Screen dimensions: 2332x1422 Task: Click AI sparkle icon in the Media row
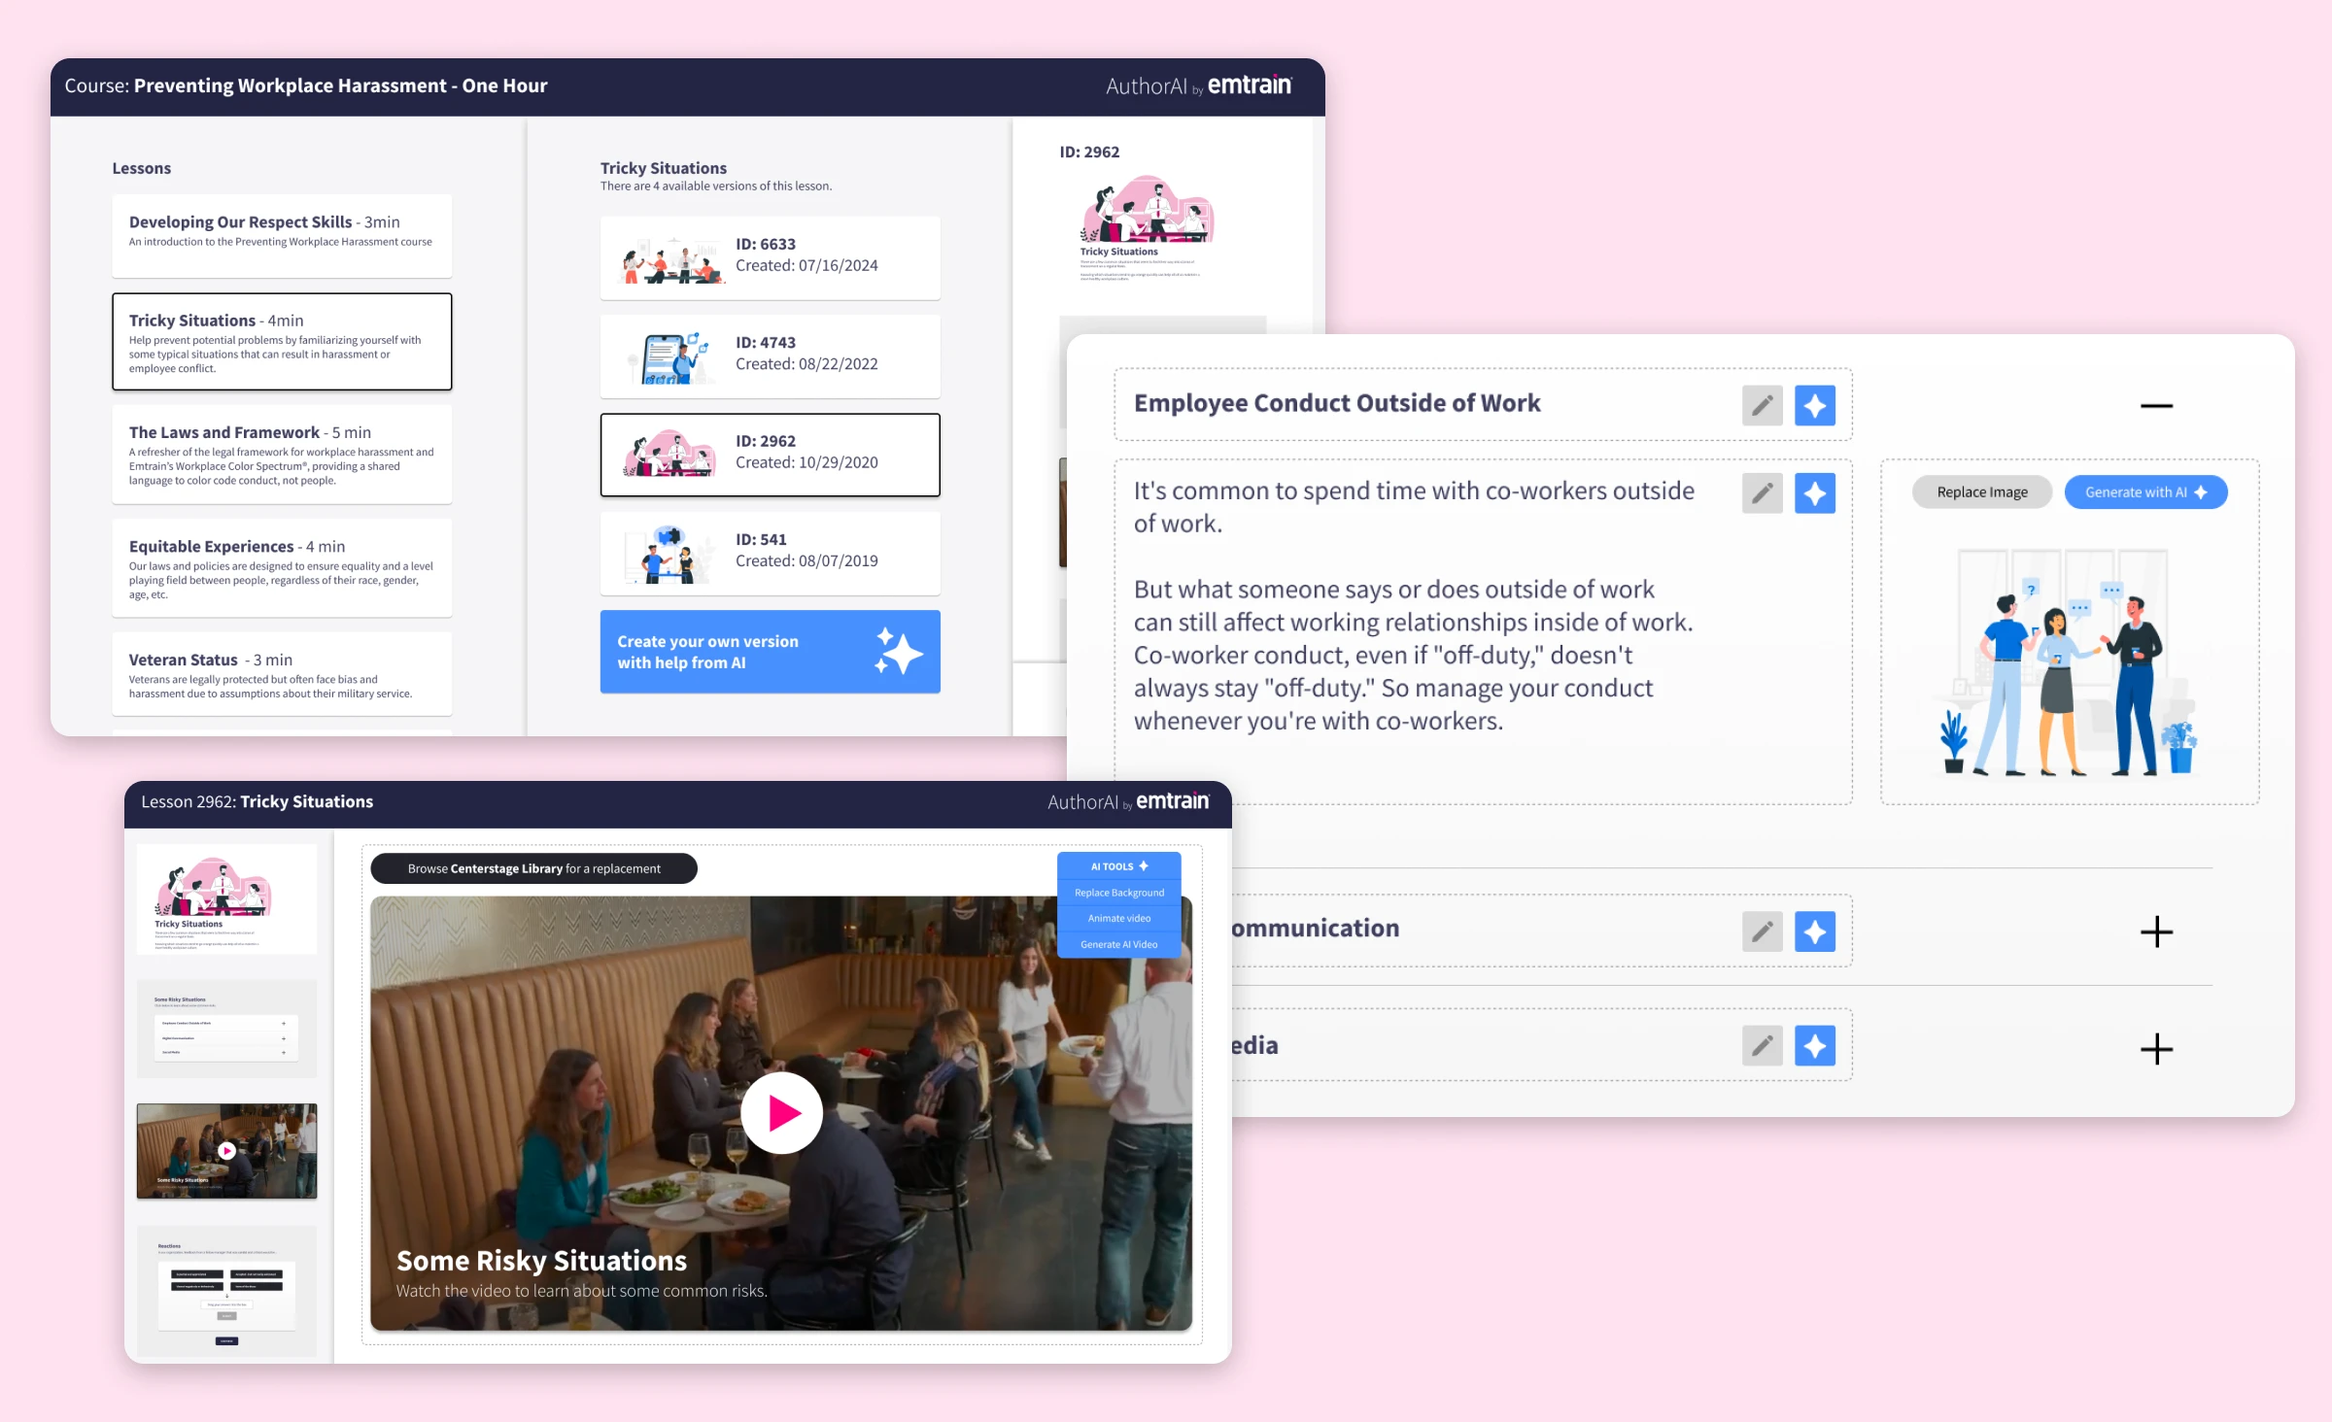[1814, 1045]
